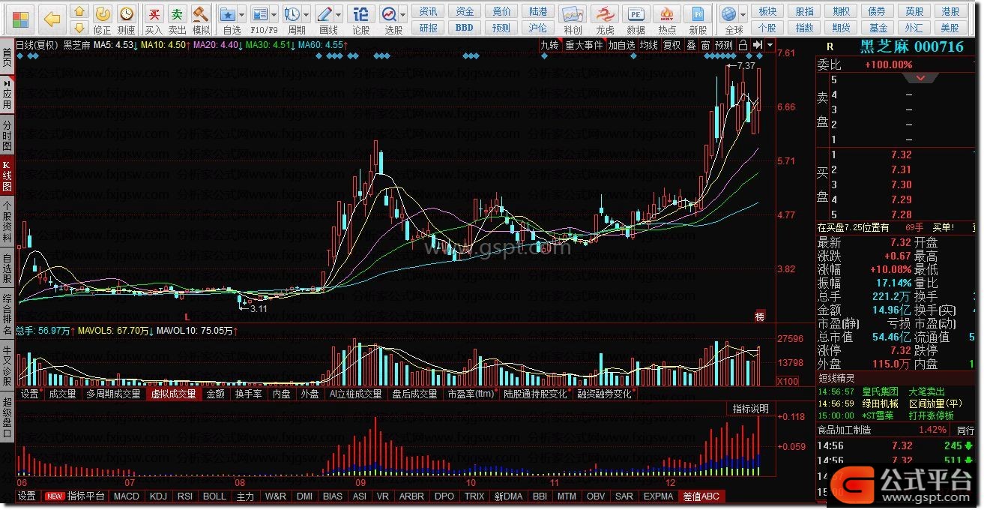Image resolution: width=984 pixels, height=510 pixels.
Task: Open the 论股 discussion icon
Action: click(360, 20)
